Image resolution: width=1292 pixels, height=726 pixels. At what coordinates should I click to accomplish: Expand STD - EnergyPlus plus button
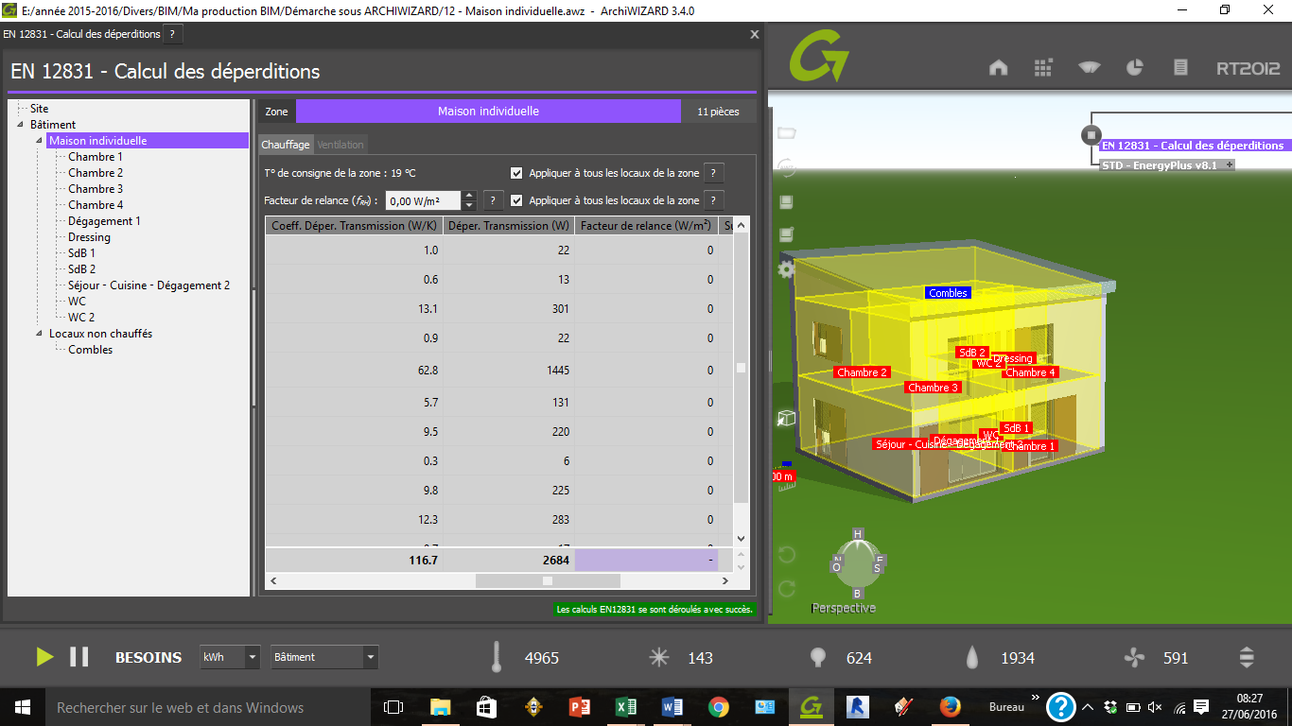click(1230, 164)
